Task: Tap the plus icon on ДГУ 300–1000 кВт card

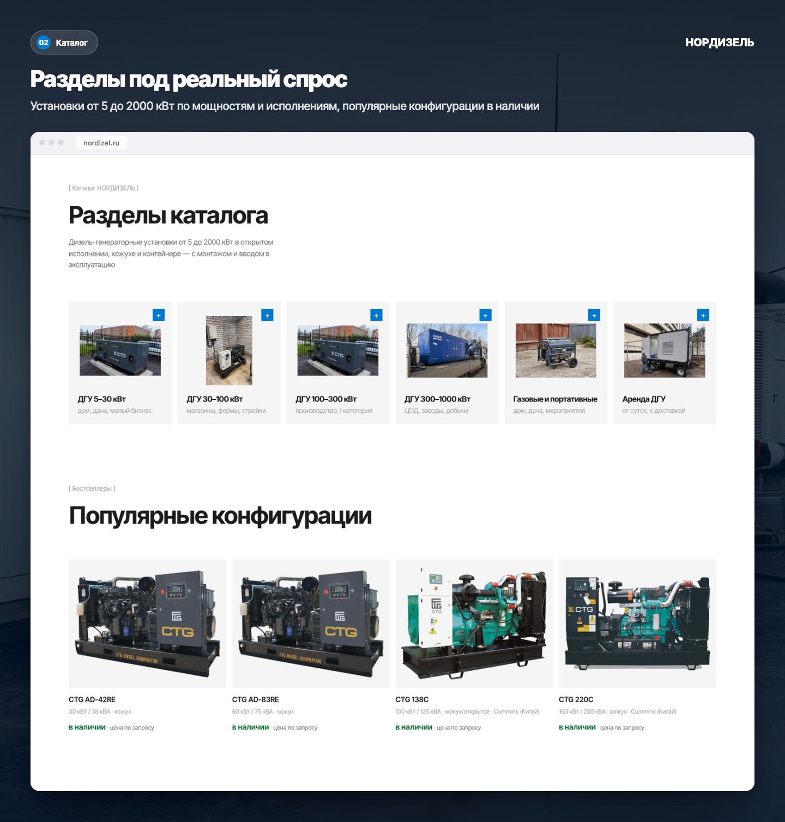Action: [485, 315]
